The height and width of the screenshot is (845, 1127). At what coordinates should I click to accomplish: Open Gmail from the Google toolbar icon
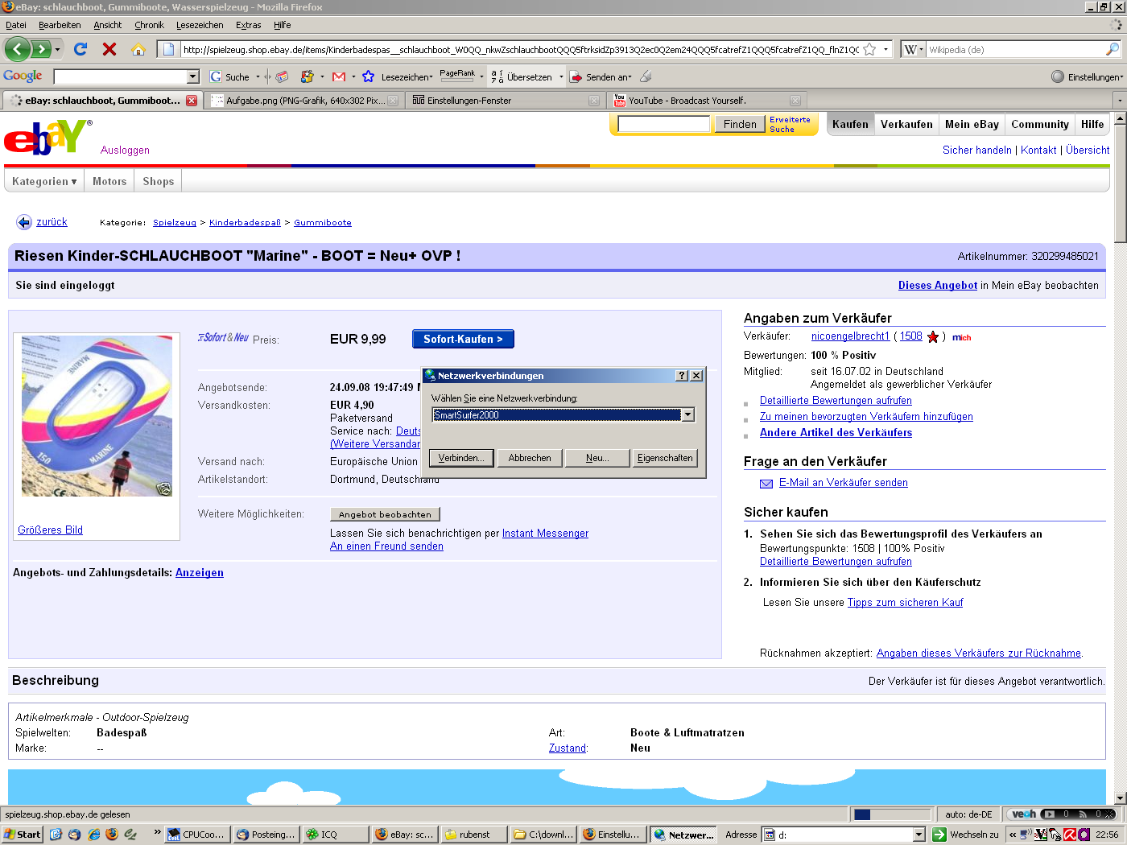coord(339,76)
